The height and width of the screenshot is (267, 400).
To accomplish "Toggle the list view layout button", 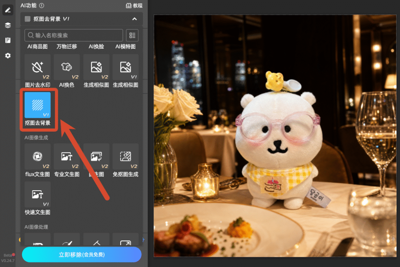I will (x=132, y=35).
